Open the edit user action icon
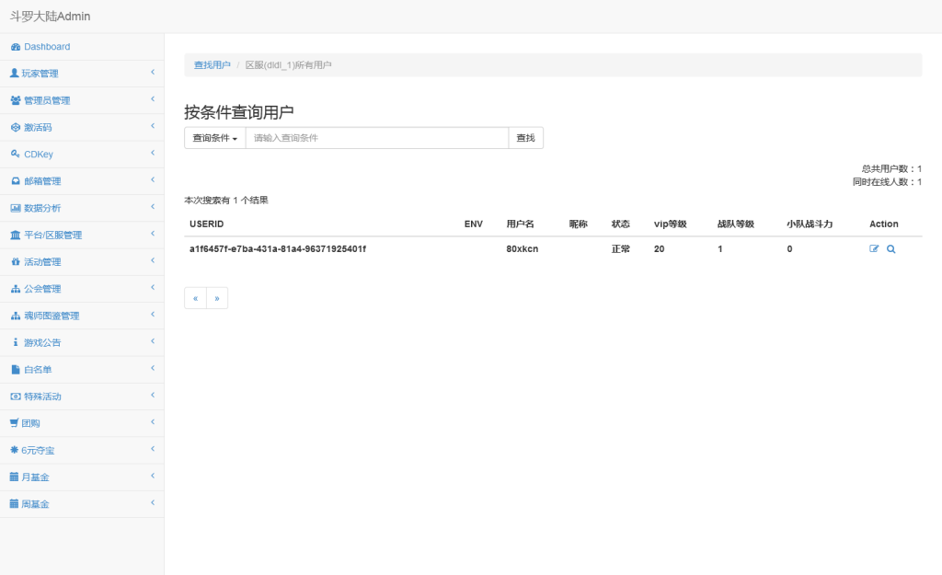The width and height of the screenshot is (942, 575). point(874,248)
